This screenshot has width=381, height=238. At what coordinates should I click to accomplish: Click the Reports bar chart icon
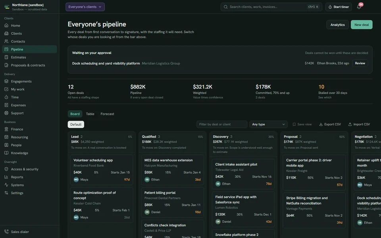[6, 177]
